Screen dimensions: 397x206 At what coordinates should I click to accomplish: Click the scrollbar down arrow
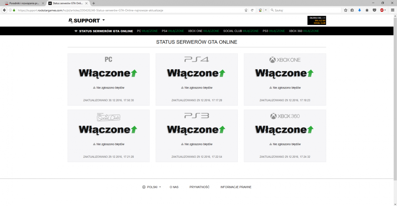(x=395, y=204)
